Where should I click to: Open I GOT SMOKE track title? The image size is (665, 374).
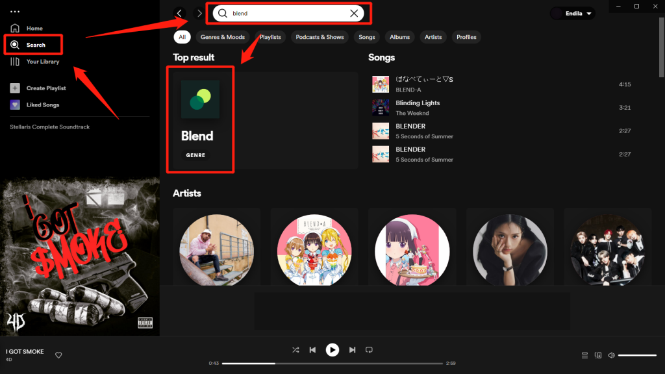[x=25, y=351]
